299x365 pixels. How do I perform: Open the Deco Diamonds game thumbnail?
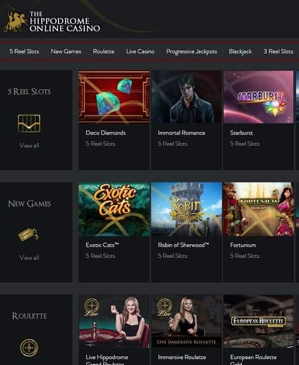[x=114, y=97]
